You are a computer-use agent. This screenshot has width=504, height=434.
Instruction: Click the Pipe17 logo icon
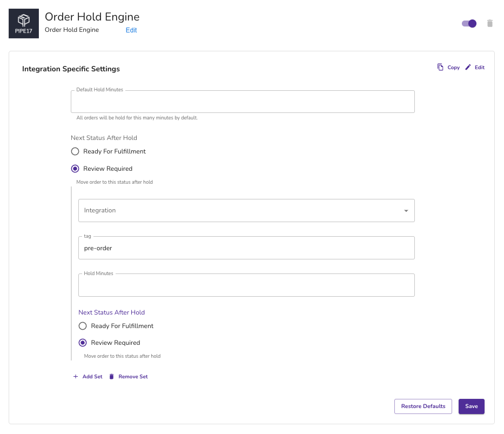pos(24,23)
